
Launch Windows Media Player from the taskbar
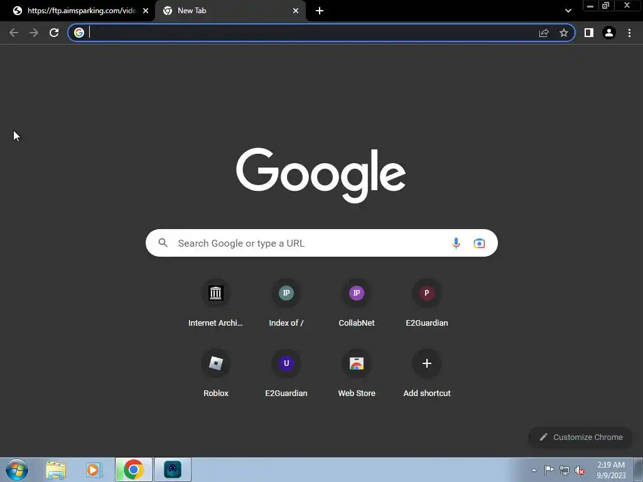tap(94, 469)
